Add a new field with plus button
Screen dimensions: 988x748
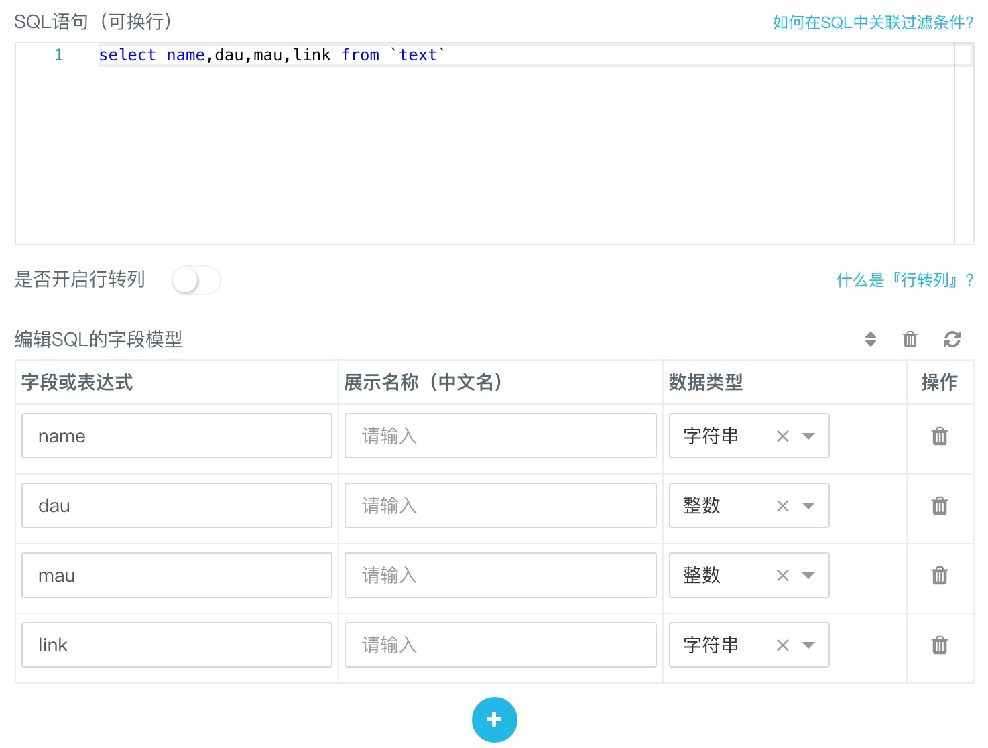click(494, 720)
